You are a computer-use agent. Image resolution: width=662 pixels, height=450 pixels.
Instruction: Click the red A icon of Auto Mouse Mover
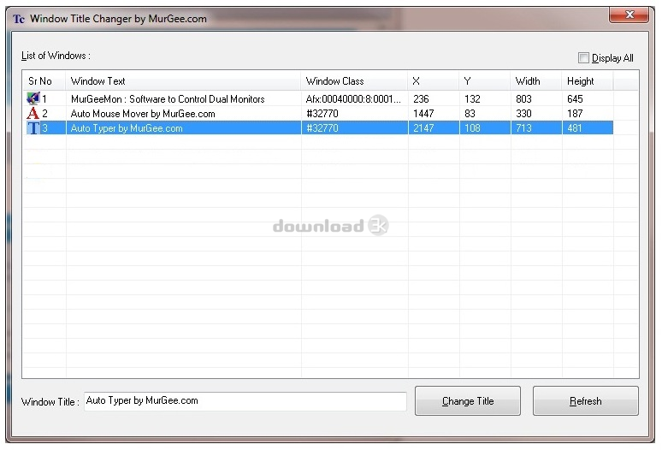(x=33, y=113)
